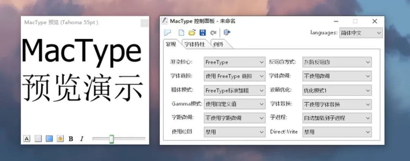Open the 字体替换 dropdown
Image resolution: width=410 pixels, height=161 pixels.
337,104
